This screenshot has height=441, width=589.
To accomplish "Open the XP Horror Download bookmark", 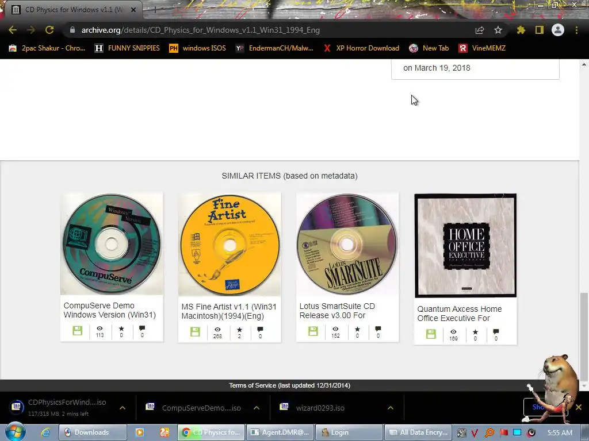I will pos(361,48).
